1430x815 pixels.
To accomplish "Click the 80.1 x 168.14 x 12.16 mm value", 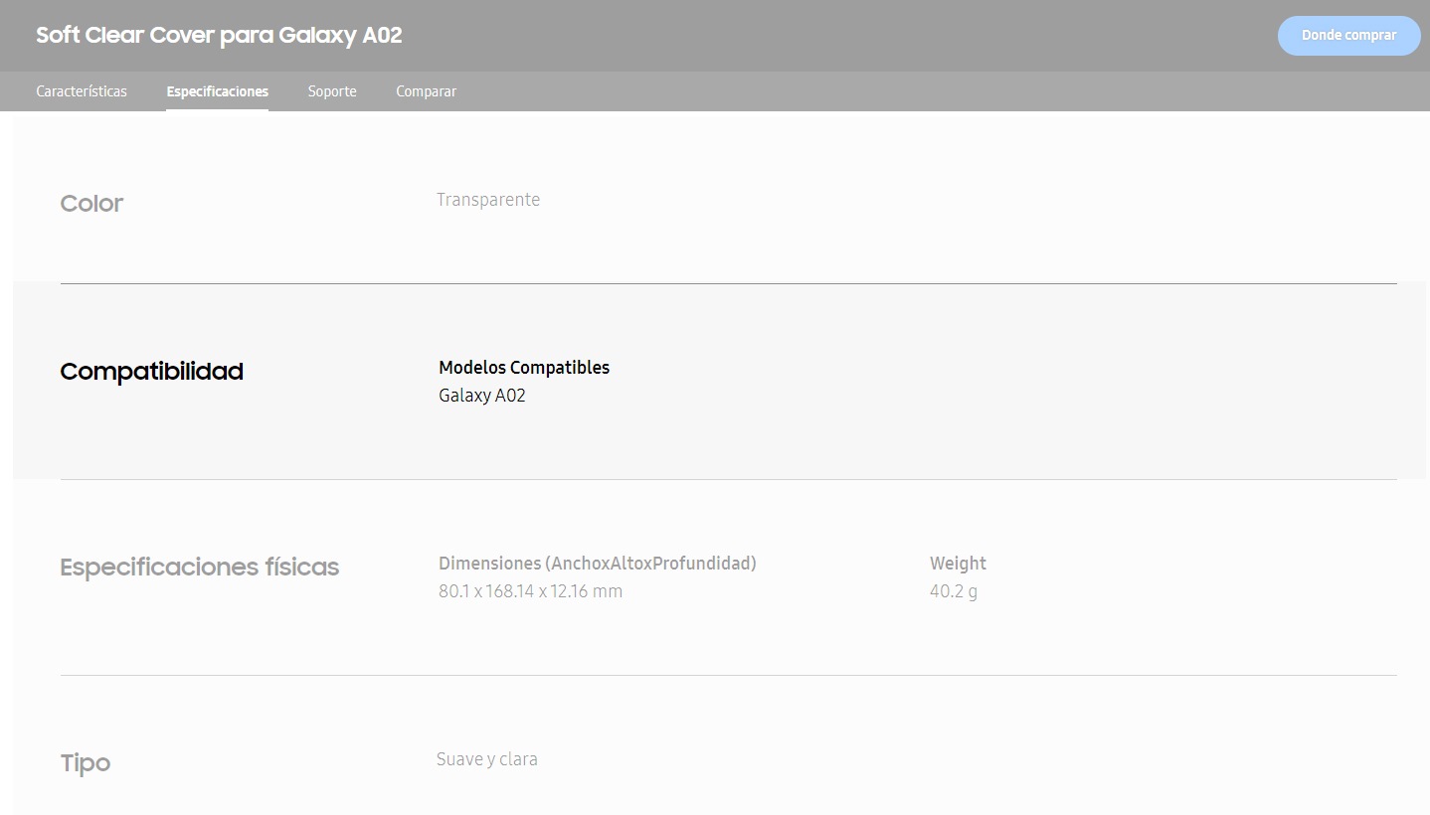I will (x=530, y=591).
